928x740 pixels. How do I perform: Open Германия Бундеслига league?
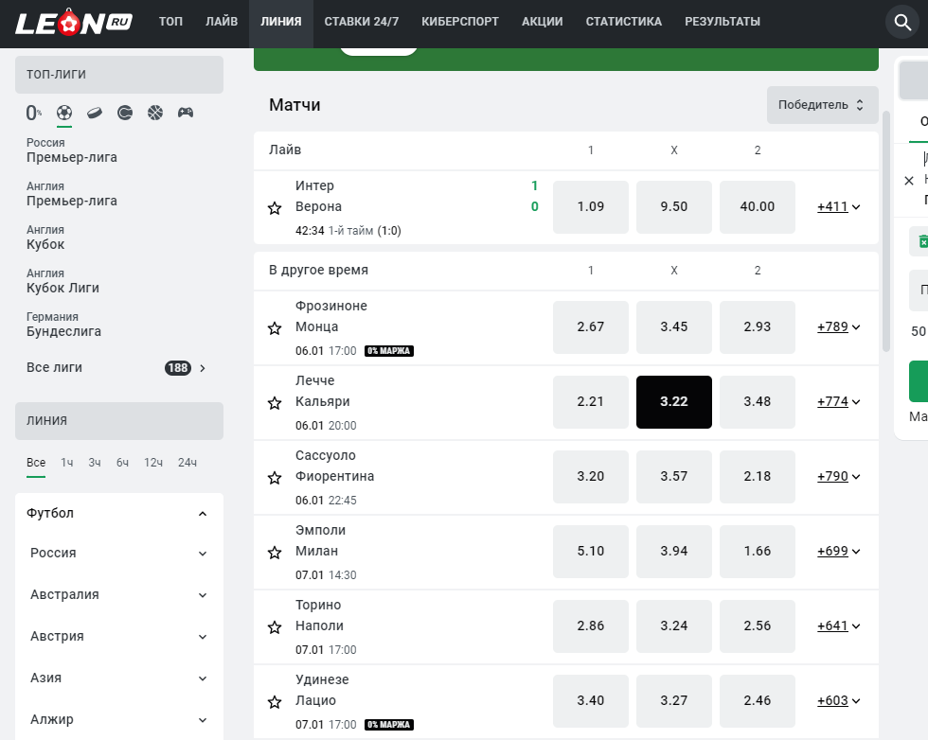64,325
